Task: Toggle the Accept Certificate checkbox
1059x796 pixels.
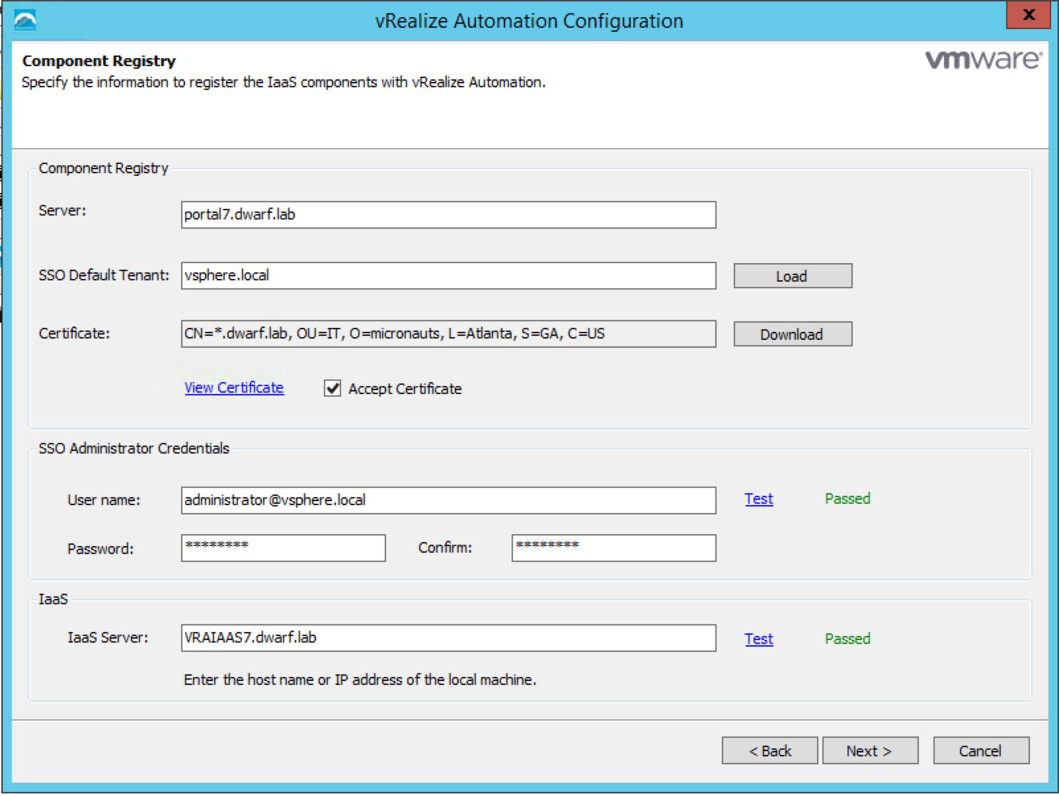Action: click(333, 388)
